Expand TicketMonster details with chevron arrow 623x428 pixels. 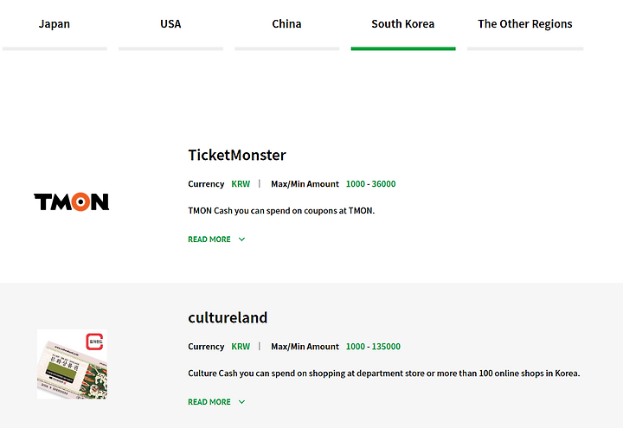tap(241, 240)
